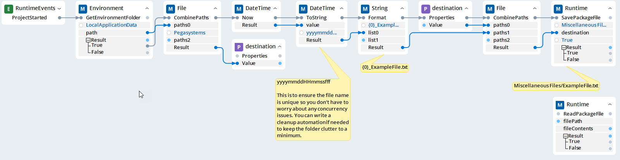This screenshot has width=620, height=160.
Task: Click the String block's M icon
Action: pyautogui.click(x=365, y=9)
